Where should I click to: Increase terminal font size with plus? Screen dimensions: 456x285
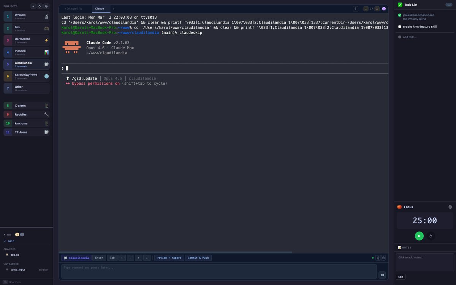point(377,8)
